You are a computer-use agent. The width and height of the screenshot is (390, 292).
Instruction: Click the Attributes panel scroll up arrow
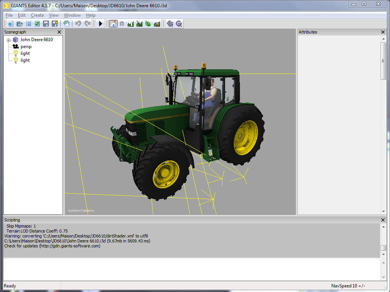(383, 39)
